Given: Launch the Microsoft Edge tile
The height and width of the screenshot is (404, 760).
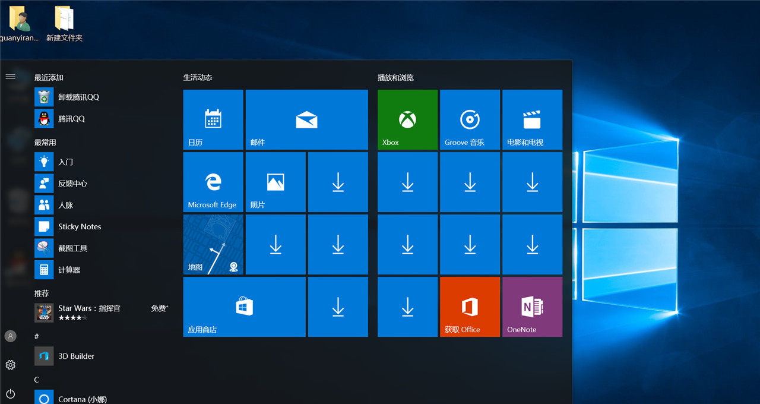Looking at the screenshot, I should pyautogui.click(x=213, y=182).
